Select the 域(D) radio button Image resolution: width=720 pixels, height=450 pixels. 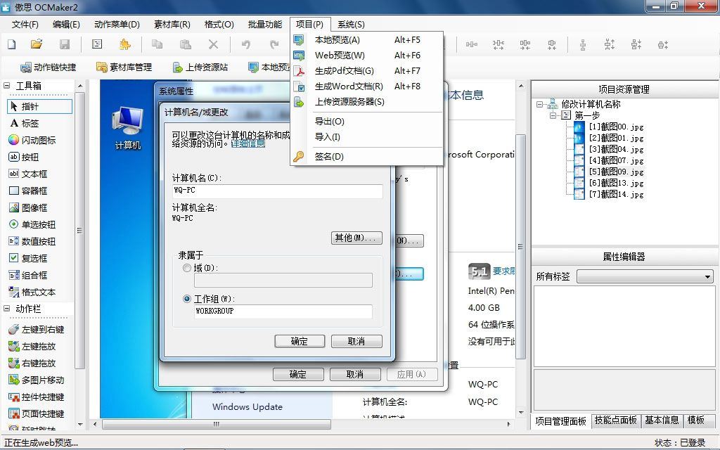click(x=187, y=268)
